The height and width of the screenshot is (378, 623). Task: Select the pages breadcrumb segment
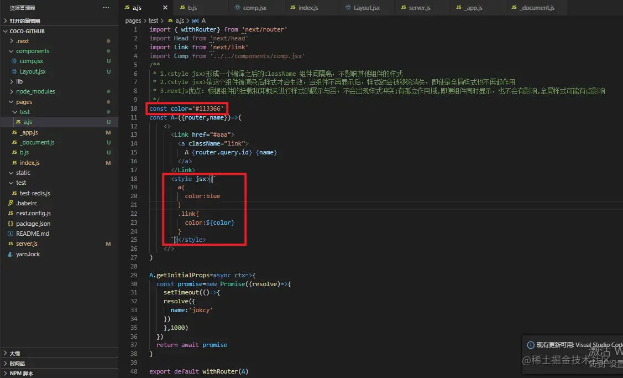(x=133, y=20)
